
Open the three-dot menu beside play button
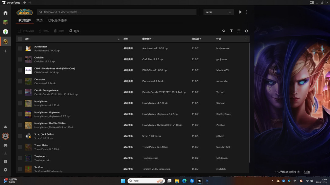click(247, 12)
